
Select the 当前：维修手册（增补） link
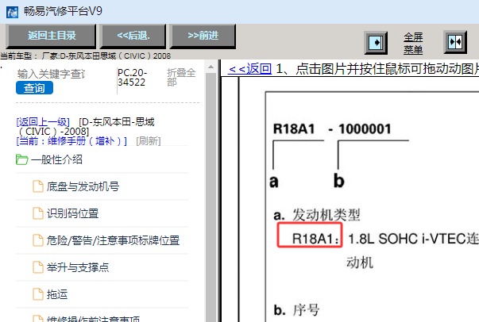click(x=71, y=141)
